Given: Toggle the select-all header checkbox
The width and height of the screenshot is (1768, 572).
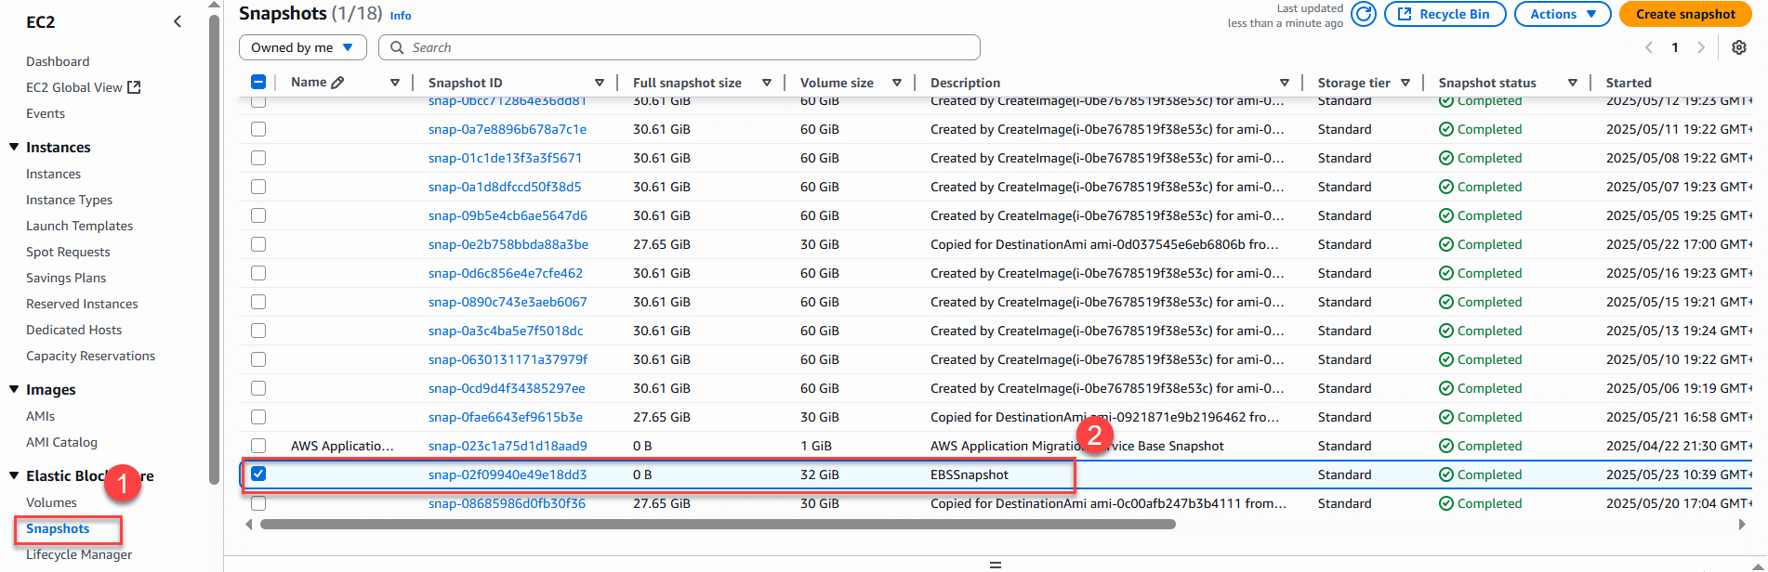Looking at the screenshot, I should (258, 83).
